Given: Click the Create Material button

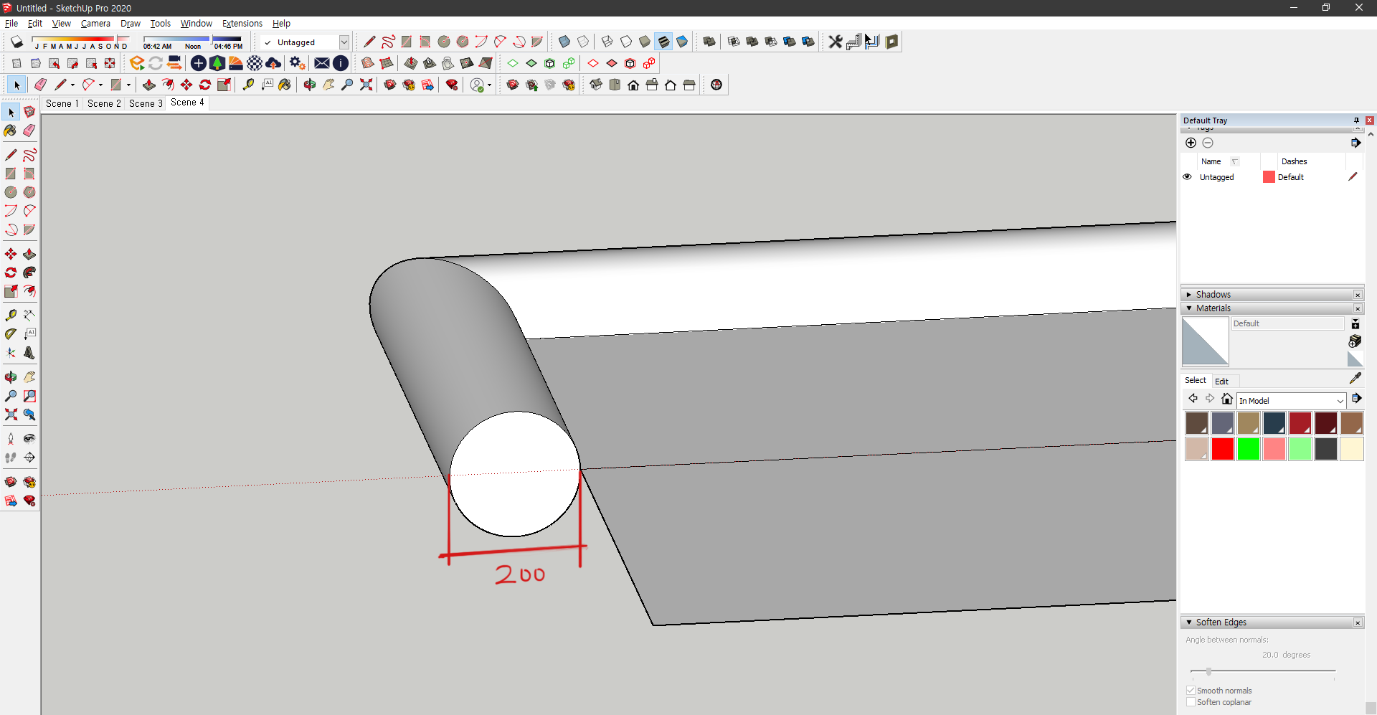Looking at the screenshot, I should [x=1355, y=341].
